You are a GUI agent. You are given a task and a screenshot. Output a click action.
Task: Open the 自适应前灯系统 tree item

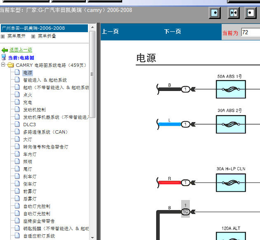pyautogui.click(x=39, y=236)
